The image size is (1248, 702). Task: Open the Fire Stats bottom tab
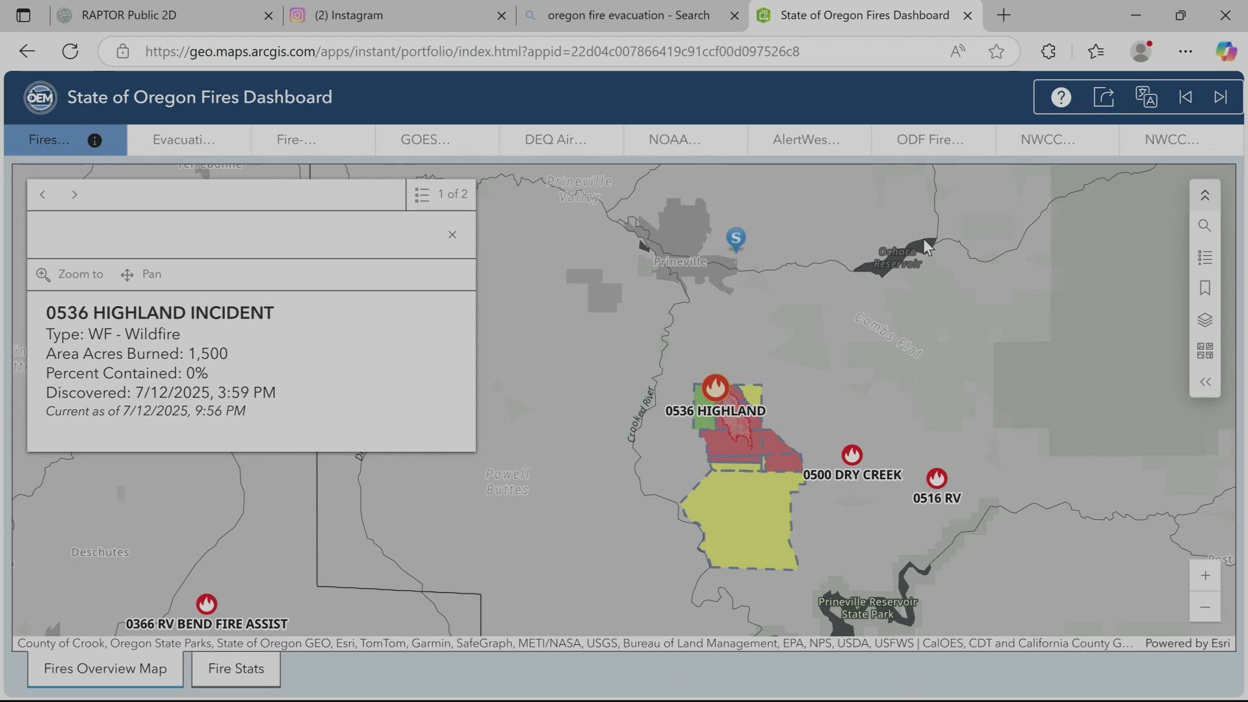point(236,669)
